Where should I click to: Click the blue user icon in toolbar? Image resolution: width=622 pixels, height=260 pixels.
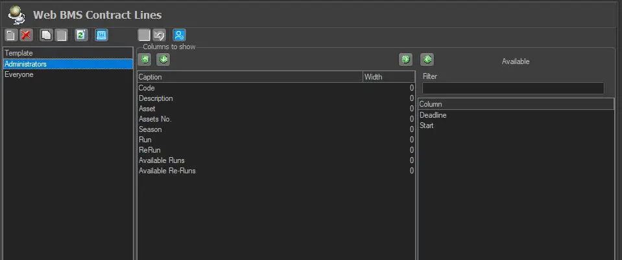coord(178,36)
